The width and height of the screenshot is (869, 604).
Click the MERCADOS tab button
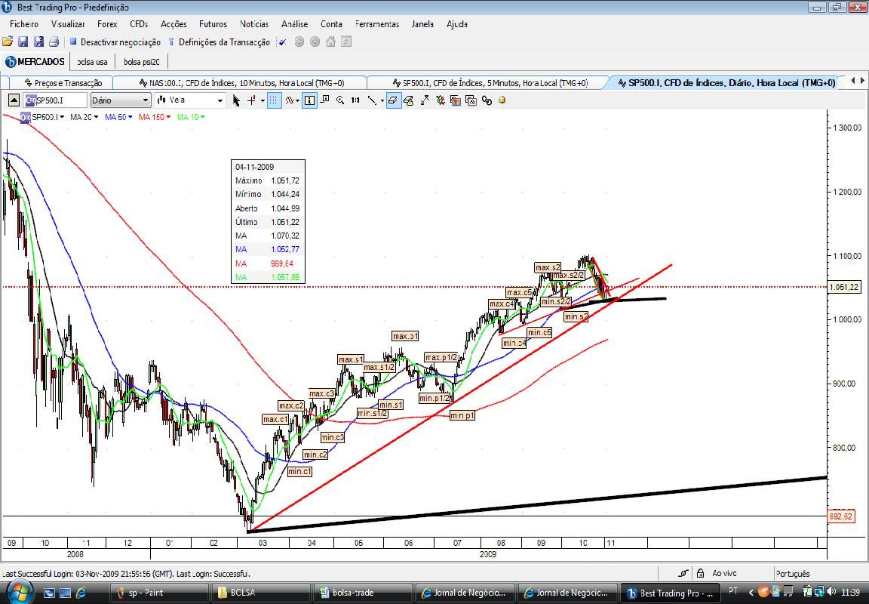[35, 62]
